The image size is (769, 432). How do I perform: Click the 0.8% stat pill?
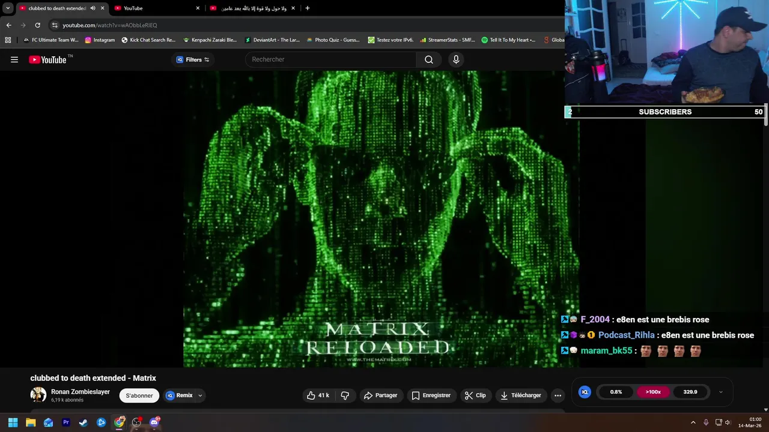pyautogui.click(x=616, y=392)
